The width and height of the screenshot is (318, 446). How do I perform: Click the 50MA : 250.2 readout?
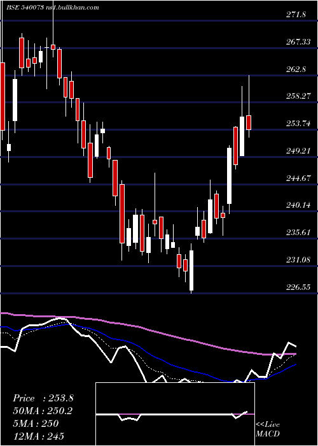click(43, 411)
